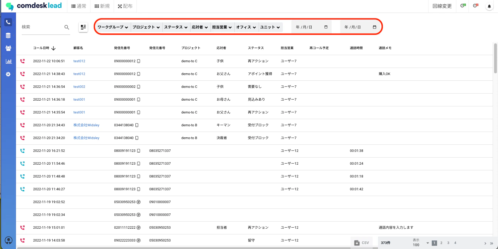Click the 顧客名 column header
Viewport: 498px width, 249px height.
[x=78, y=48]
